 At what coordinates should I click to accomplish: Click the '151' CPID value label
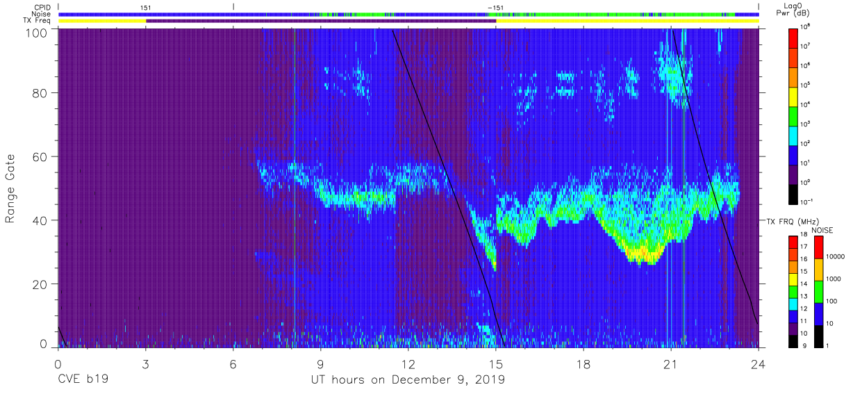click(x=145, y=8)
